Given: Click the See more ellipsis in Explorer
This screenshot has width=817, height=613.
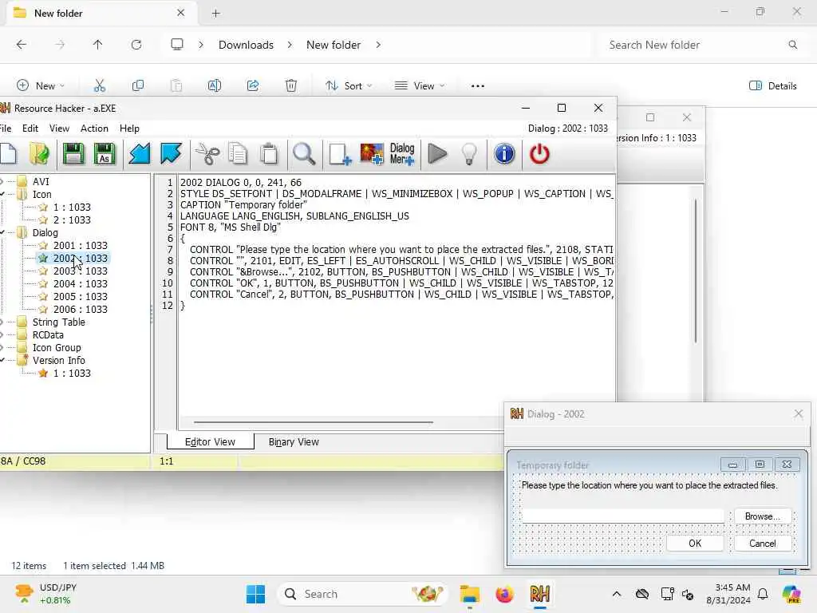Looking at the screenshot, I should coord(478,85).
